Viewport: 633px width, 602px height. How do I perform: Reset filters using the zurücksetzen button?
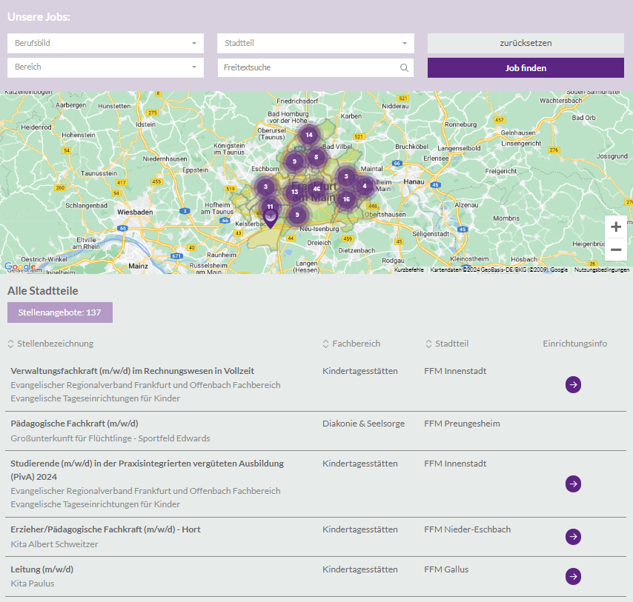tap(526, 43)
